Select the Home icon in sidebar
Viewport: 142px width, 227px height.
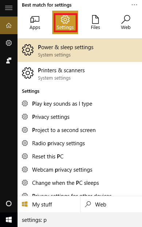point(9,25)
